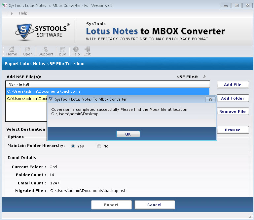Screen dimensions: 254x220
Task: Click the Export button
Action: tap(111, 205)
